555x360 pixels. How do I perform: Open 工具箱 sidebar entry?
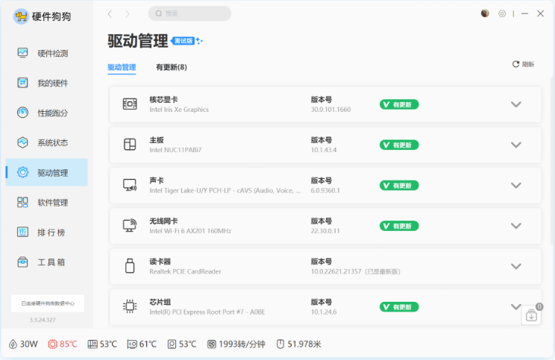[x=46, y=262]
